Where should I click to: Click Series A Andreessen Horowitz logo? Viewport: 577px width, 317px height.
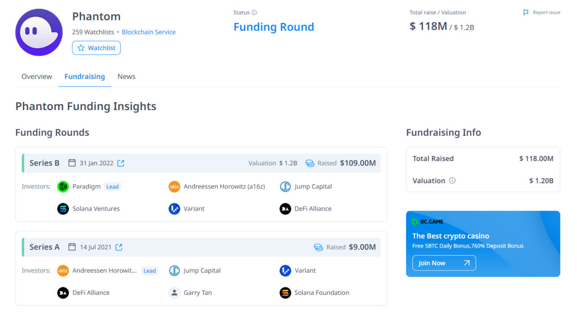click(63, 271)
